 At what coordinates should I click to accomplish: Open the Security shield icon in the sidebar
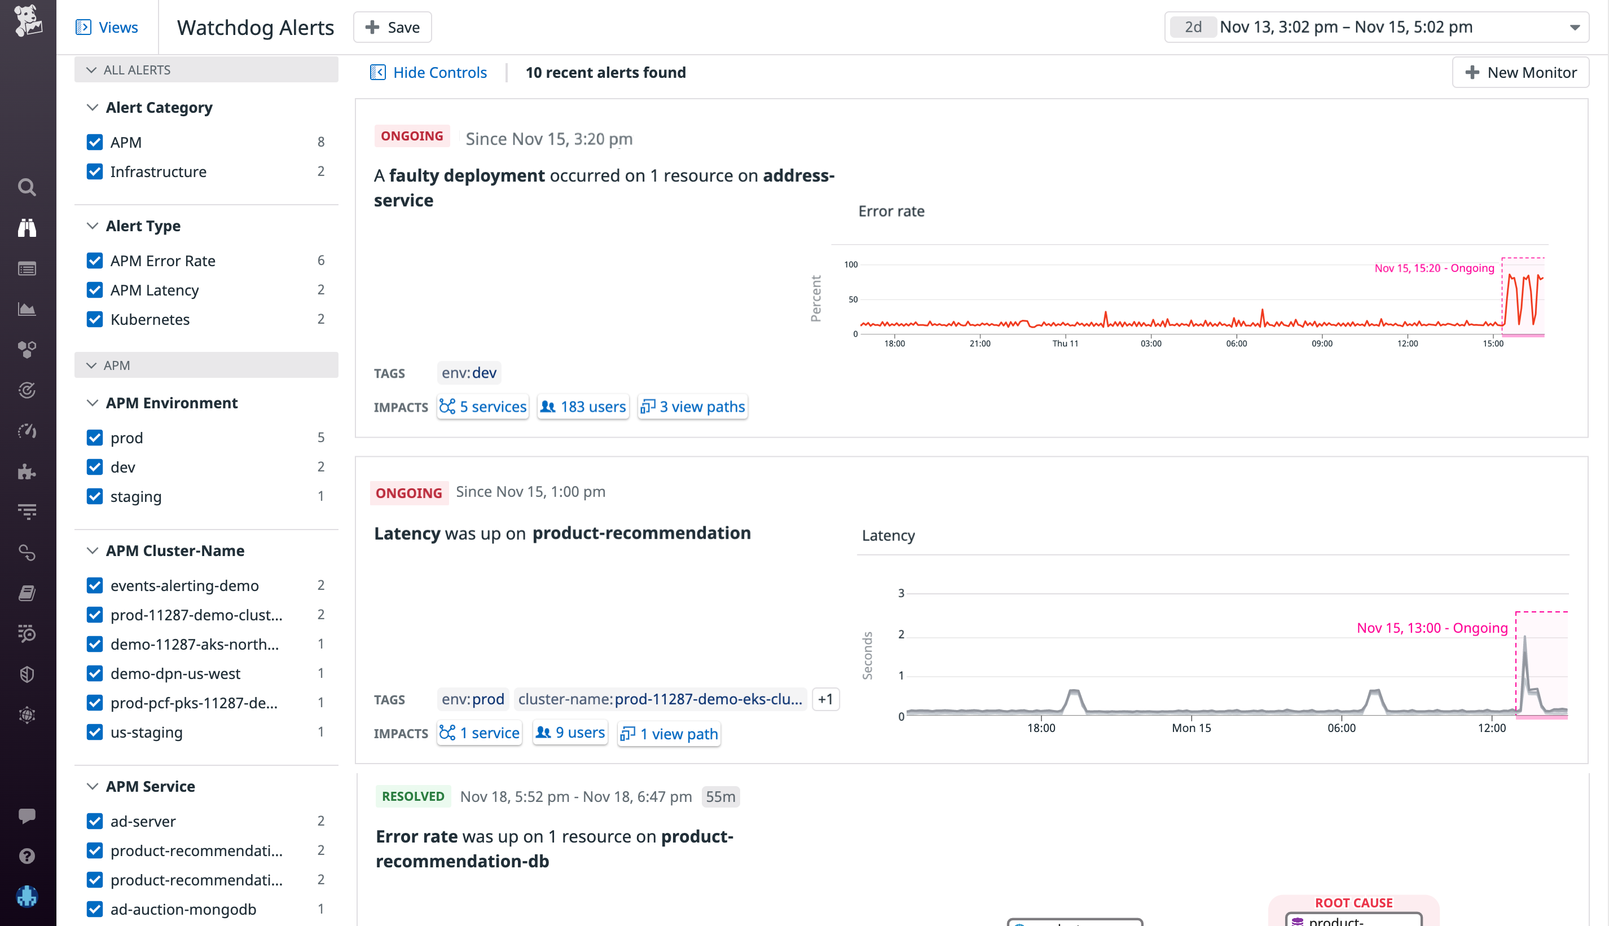pyautogui.click(x=27, y=673)
